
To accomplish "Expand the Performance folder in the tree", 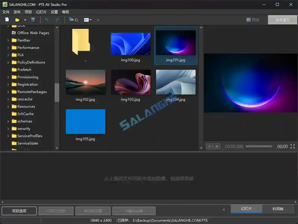I will [8, 47].
